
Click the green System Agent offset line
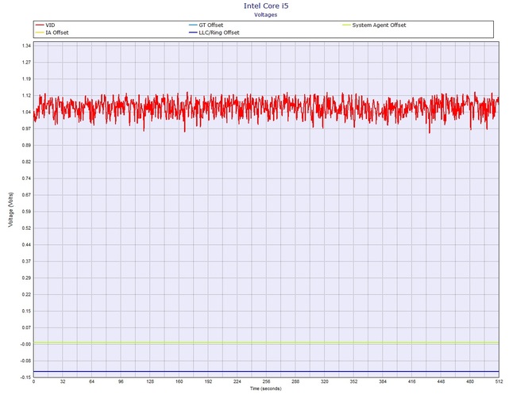coord(266,343)
